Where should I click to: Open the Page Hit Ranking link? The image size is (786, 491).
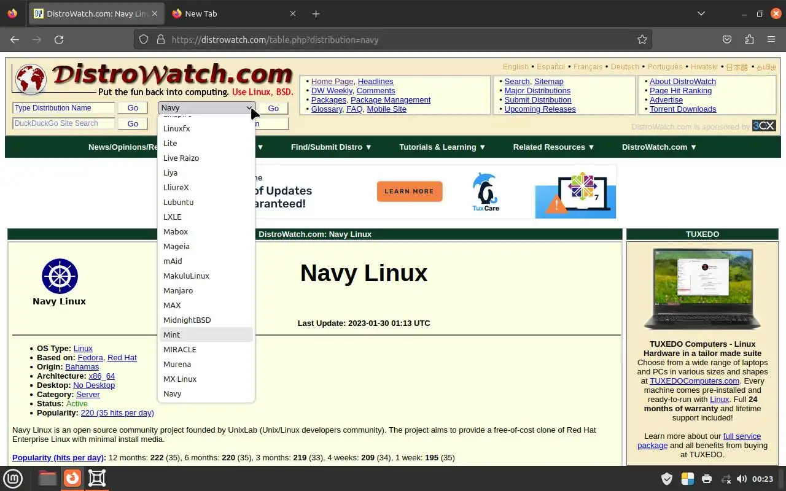[x=680, y=90]
